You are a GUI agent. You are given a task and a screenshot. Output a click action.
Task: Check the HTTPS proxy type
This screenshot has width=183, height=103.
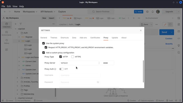(x=73, y=57)
